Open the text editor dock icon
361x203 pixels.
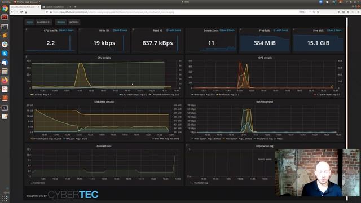(5, 117)
